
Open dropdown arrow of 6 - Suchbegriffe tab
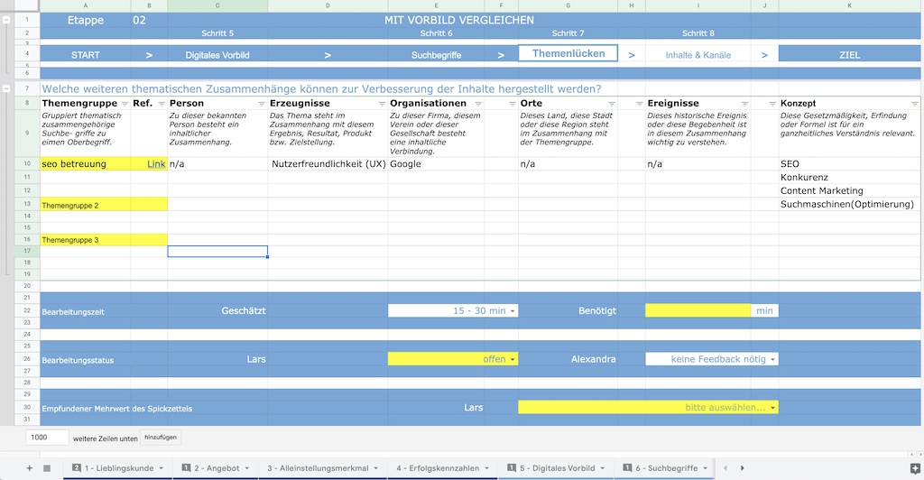705,468
